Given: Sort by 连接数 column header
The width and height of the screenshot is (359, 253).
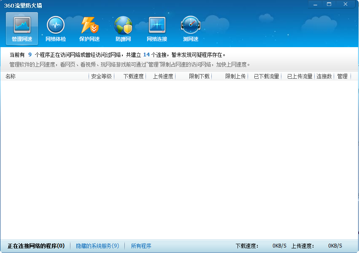Looking at the screenshot, I should tap(324, 76).
